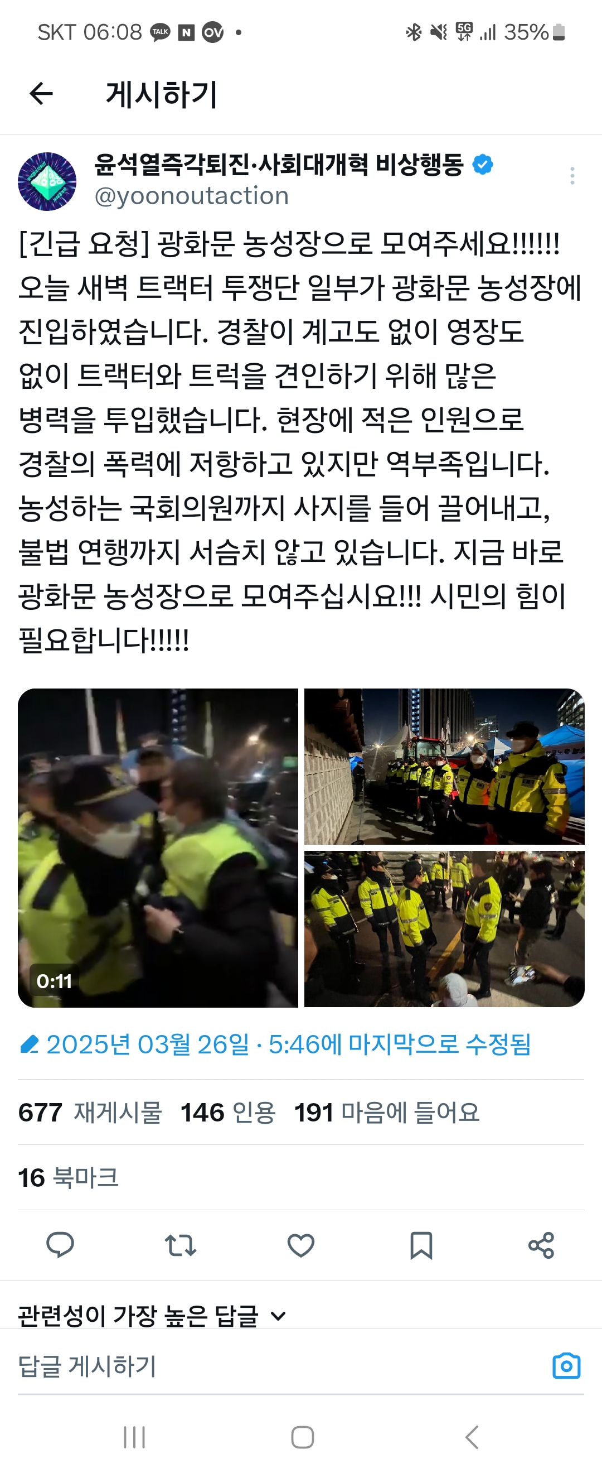Like the post with heart icon
Viewport: 602px width, 1473px height.
click(x=301, y=1245)
